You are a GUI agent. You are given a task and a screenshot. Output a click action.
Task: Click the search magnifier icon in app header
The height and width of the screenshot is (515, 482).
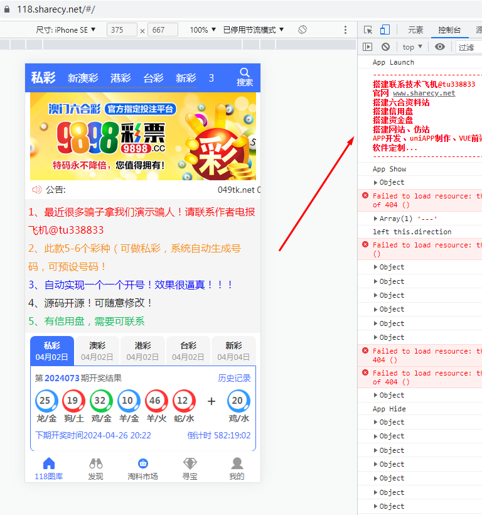[244, 72]
